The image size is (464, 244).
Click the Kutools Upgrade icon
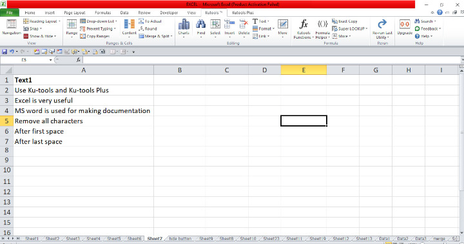coord(405,26)
